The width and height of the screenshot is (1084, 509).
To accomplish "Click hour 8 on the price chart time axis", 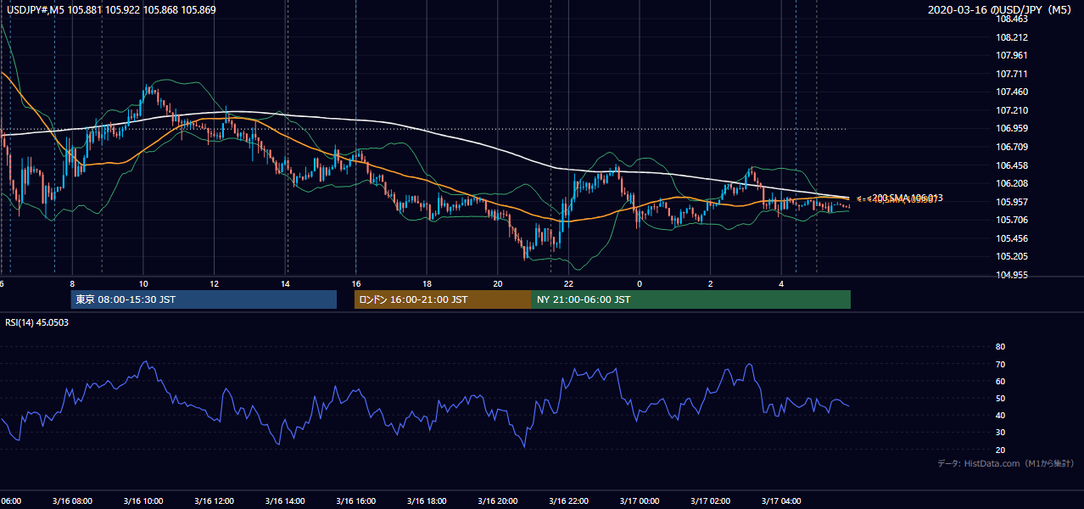I will tap(72, 284).
